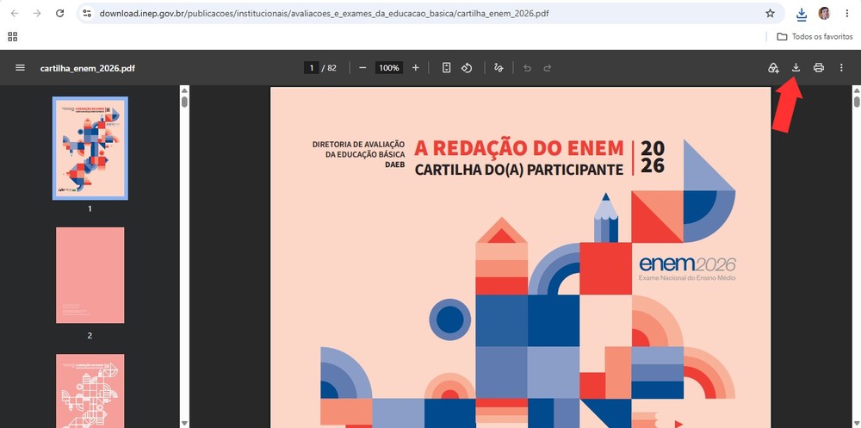Click the PDF page number field
861x428 pixels.
312,67
